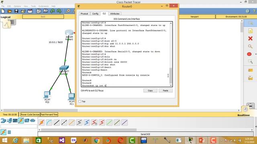Viewport: 257px width, 144px height.
Task: Select the Add Simple PDU envelope tool
Action: point(250,70)
